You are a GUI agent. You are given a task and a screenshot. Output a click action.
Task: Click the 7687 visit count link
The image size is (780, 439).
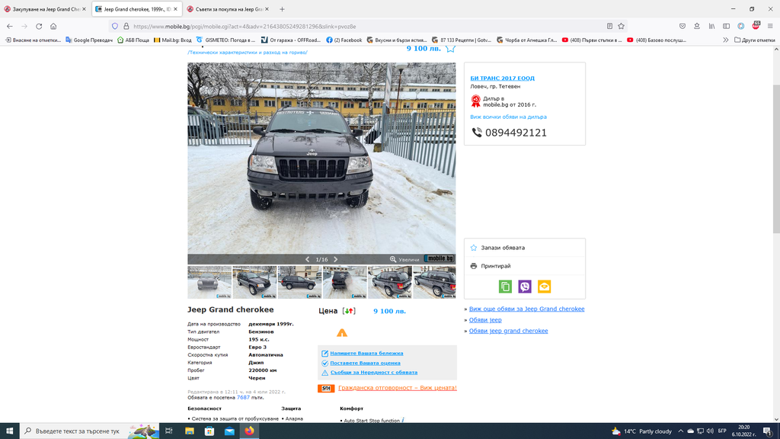tap(243, 398)
